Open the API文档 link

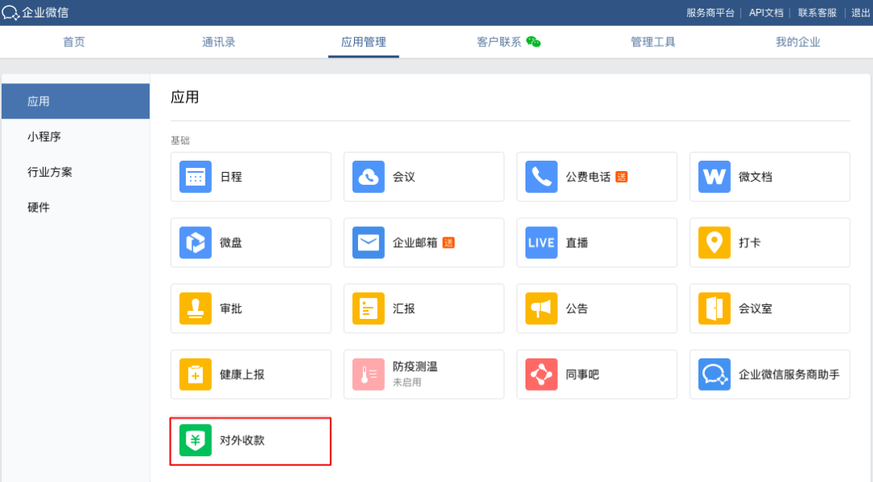coord(766,13)
